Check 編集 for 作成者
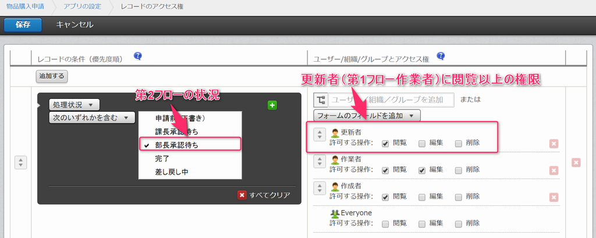The height and width of the screenshot is (238, 596). pos(422,197)
